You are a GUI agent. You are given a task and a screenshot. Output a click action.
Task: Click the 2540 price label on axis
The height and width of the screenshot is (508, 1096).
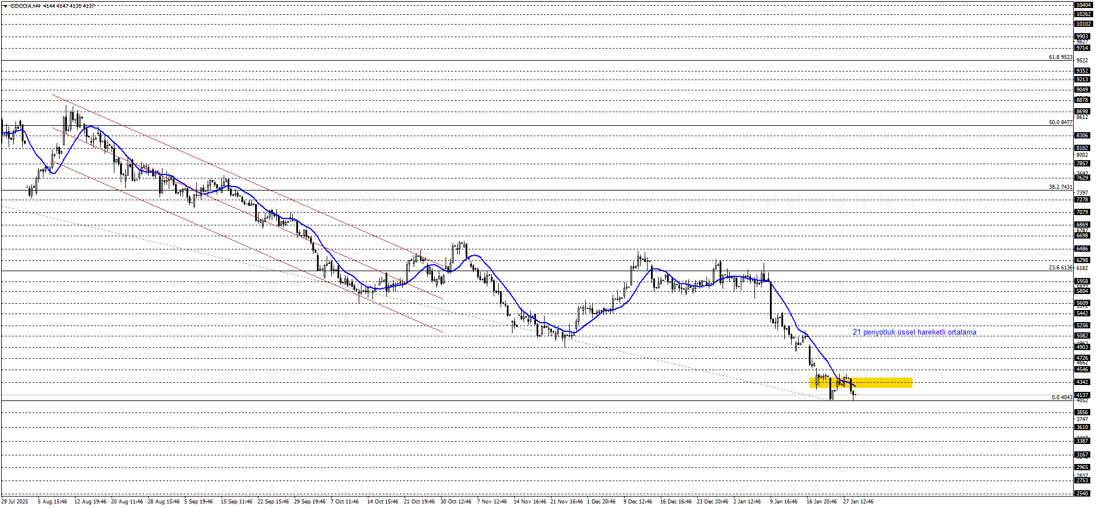(1082, 493)
